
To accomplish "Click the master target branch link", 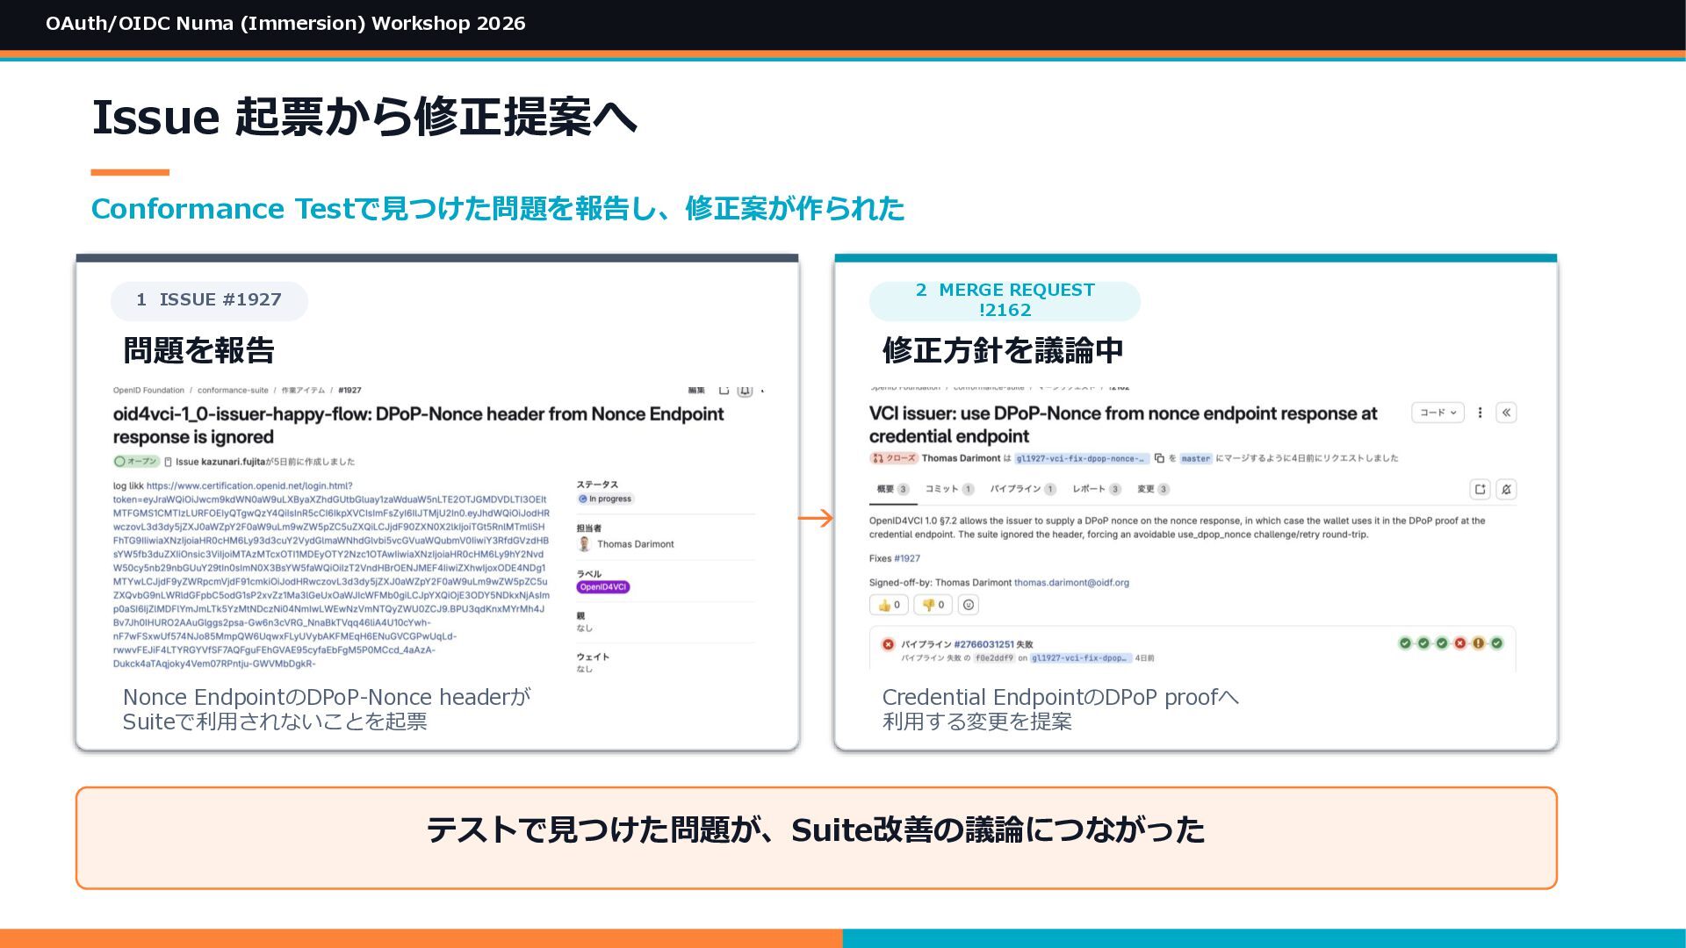I will (1195, 458).
